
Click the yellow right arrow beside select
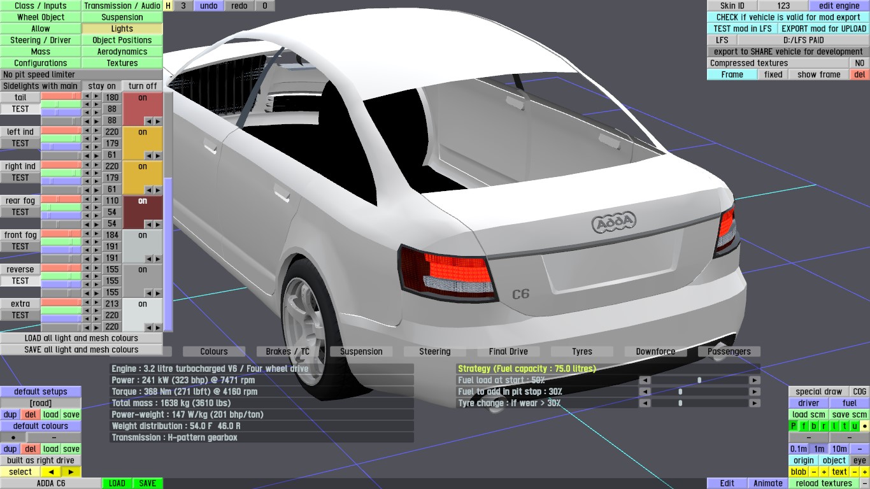tap(71, 472)
